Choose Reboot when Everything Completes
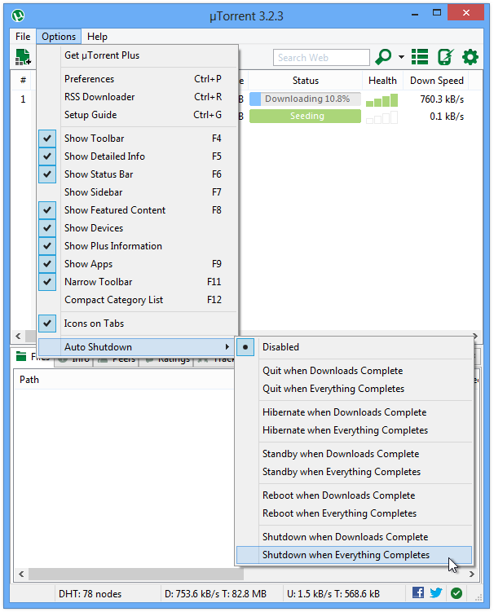The width and height of the screenshot is (494, 612). [354, 513]
